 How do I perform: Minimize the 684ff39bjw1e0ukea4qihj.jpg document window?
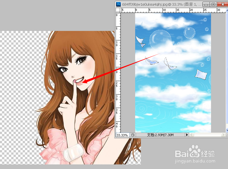pyautogui.click(x=206, y=4)
